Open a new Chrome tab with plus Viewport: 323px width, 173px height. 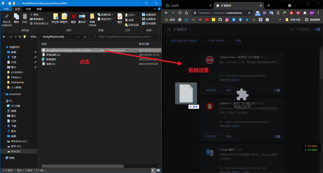click(x=269, y=6)
